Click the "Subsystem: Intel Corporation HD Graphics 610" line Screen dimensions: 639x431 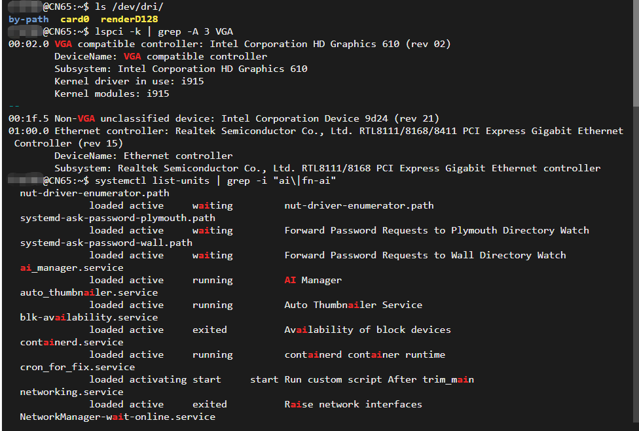(181, 69)
